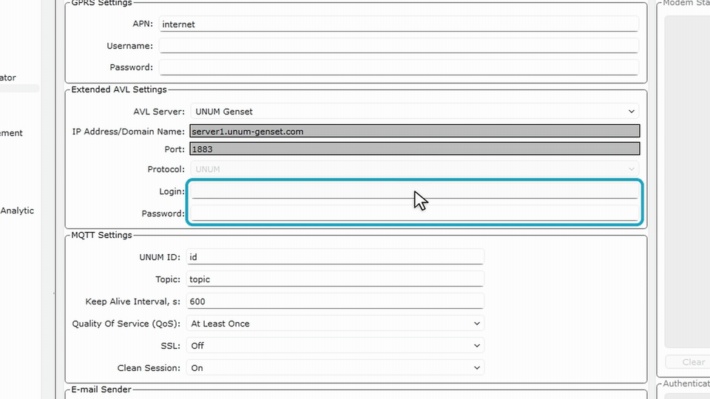Click the MQTT Topic field
The height and width of the screenshot is (399, 710).
[x=335, y=279]
